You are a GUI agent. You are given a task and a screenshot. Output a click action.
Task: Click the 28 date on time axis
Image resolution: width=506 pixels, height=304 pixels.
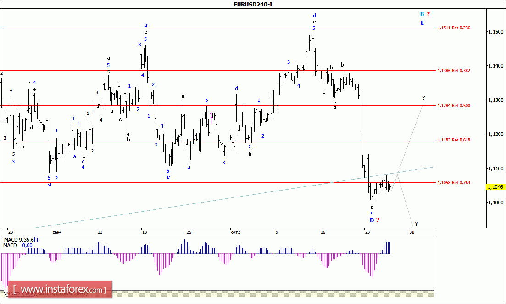(x=11, y=232)
